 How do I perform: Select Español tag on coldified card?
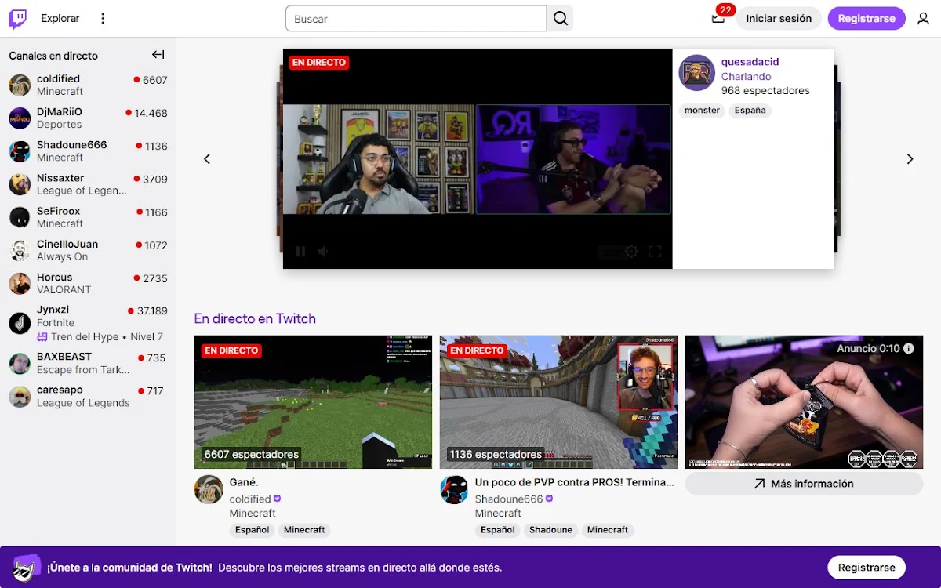click(x=253, y=530)
